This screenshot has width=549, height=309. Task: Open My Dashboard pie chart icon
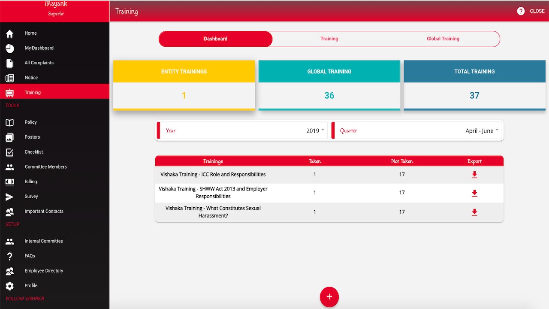pyautogui.click(x=9, y=48)
